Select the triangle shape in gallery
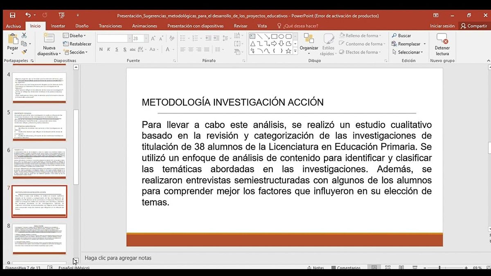Screen dimensions: 491x276 [x=252, y=44]
